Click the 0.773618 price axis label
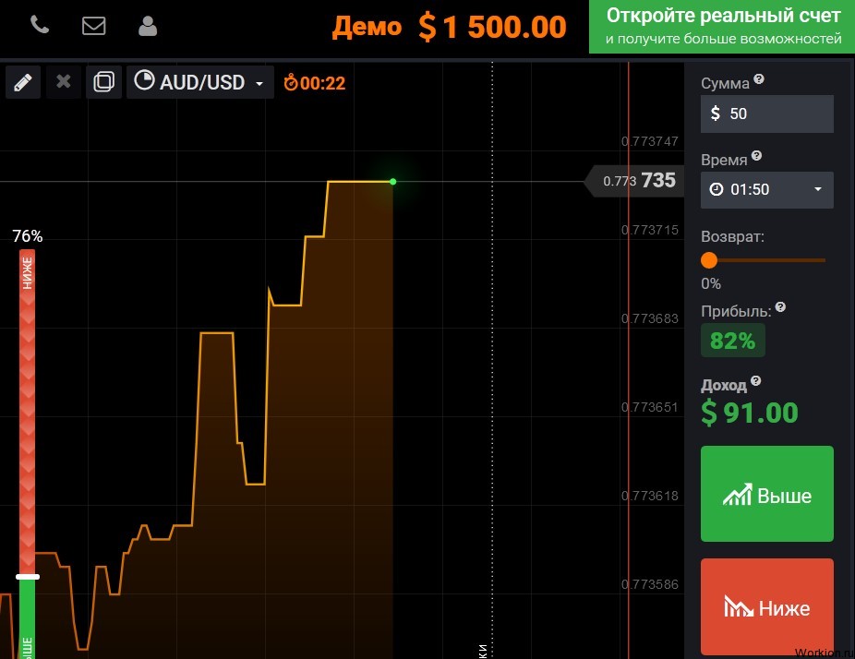The width and height of the screenshot is (855, 659). [x=650, y=496]
